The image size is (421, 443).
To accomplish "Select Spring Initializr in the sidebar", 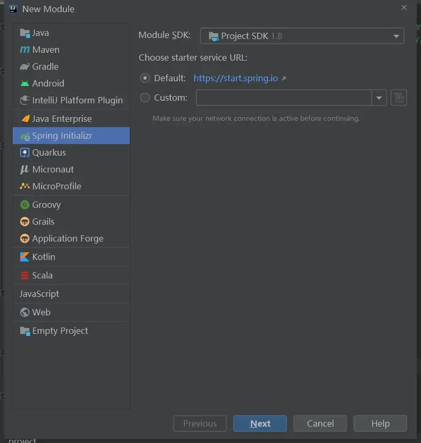I will tap(62, 136).
